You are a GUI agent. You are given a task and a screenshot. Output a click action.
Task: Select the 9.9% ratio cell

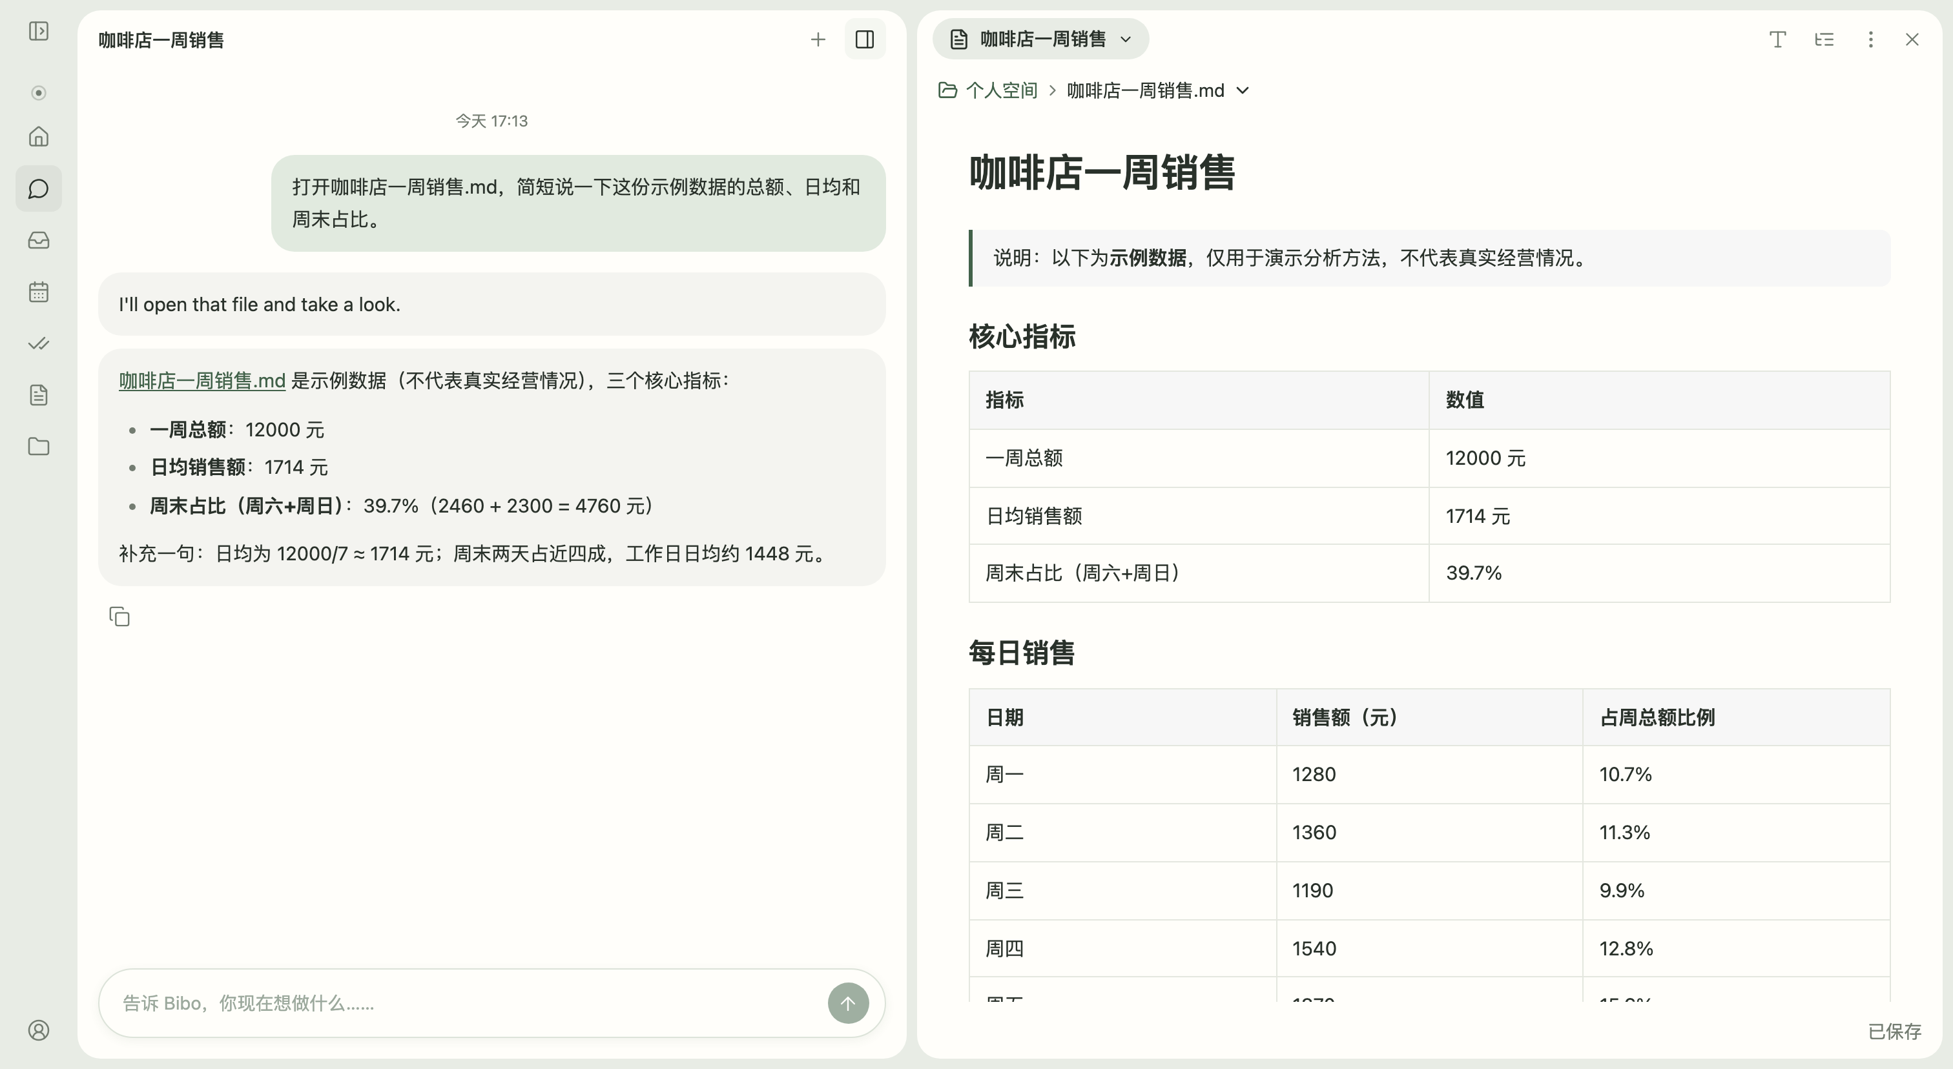[x=1736, y=890]
